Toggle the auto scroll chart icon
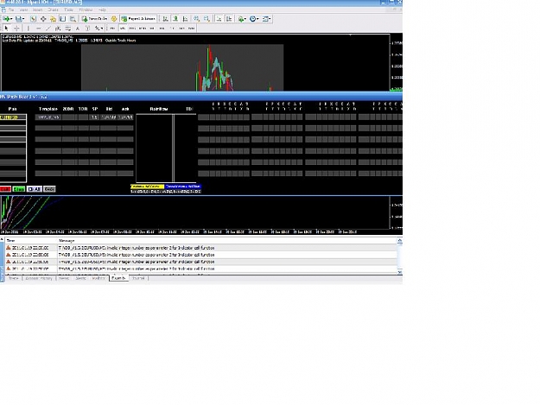Image resolution: width=540 pixels, height=405 pixels. tap(219, 19)
